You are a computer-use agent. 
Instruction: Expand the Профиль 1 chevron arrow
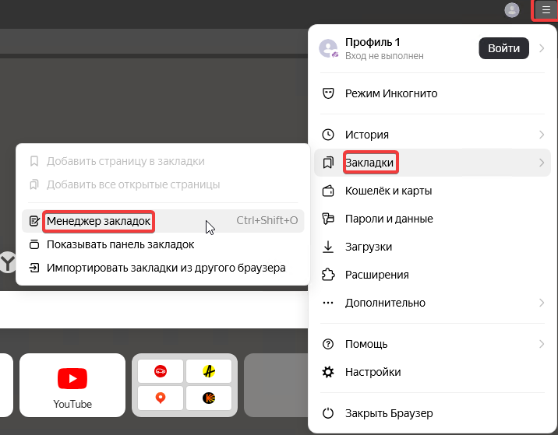[x=541, y=48]
